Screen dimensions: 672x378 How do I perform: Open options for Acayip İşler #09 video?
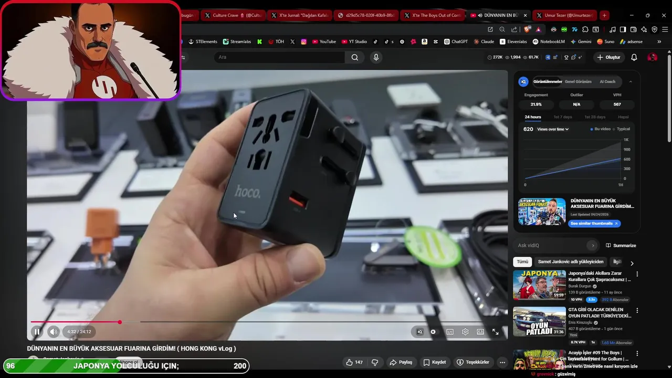pos(637,354)
